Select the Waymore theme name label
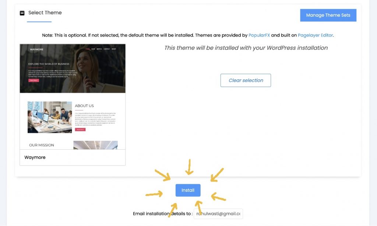Image resolution: width=377 pixels, height=226 pixels. (35, 157)
